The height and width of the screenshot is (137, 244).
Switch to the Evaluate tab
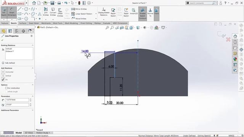point(107,23)
